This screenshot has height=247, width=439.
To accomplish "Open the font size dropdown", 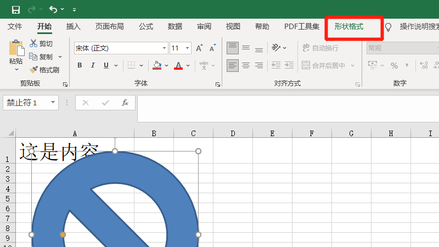I will click(188, 48).
